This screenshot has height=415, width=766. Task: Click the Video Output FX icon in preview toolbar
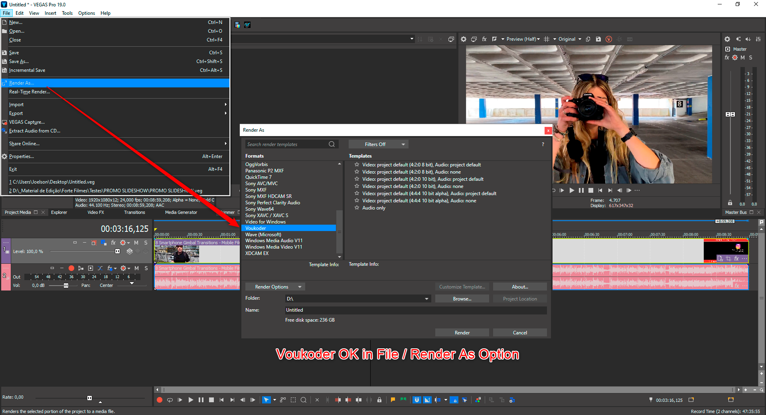point(484,39)
